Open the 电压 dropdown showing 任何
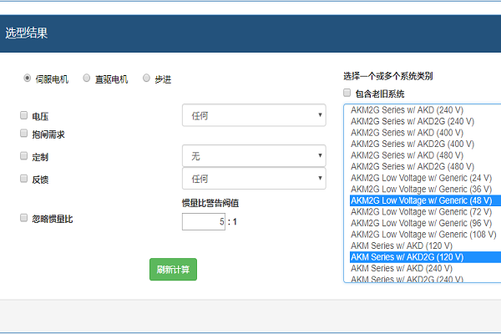 tap(254, 115)
